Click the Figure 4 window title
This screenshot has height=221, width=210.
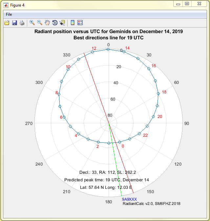click(17, 5)
